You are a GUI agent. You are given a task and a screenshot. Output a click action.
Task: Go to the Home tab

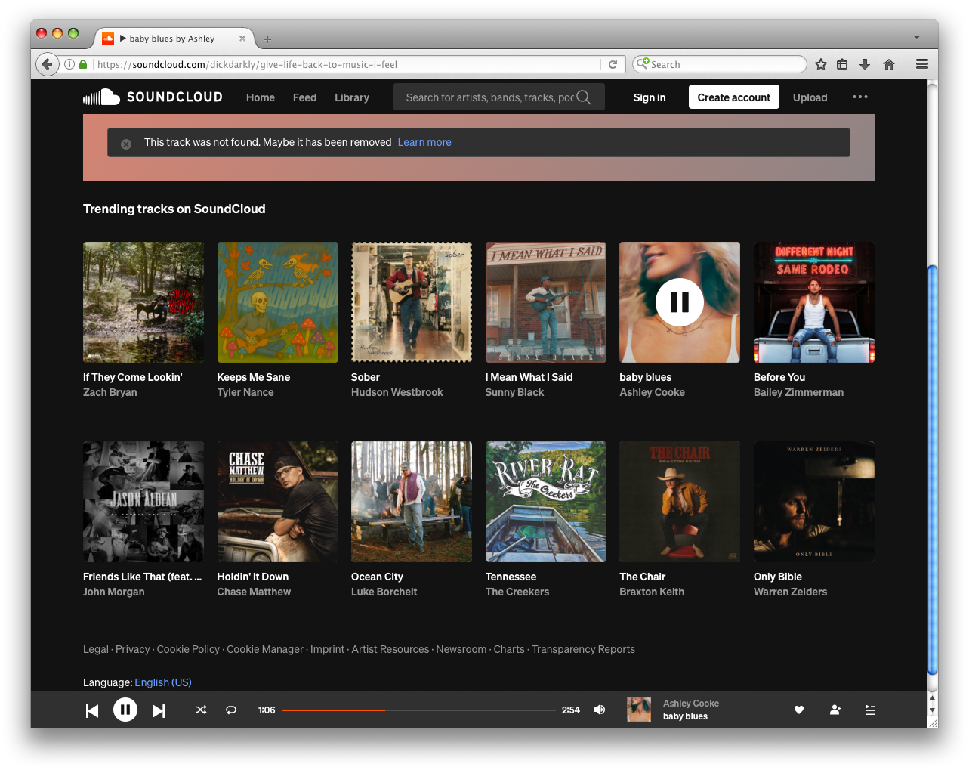point(261,97)
